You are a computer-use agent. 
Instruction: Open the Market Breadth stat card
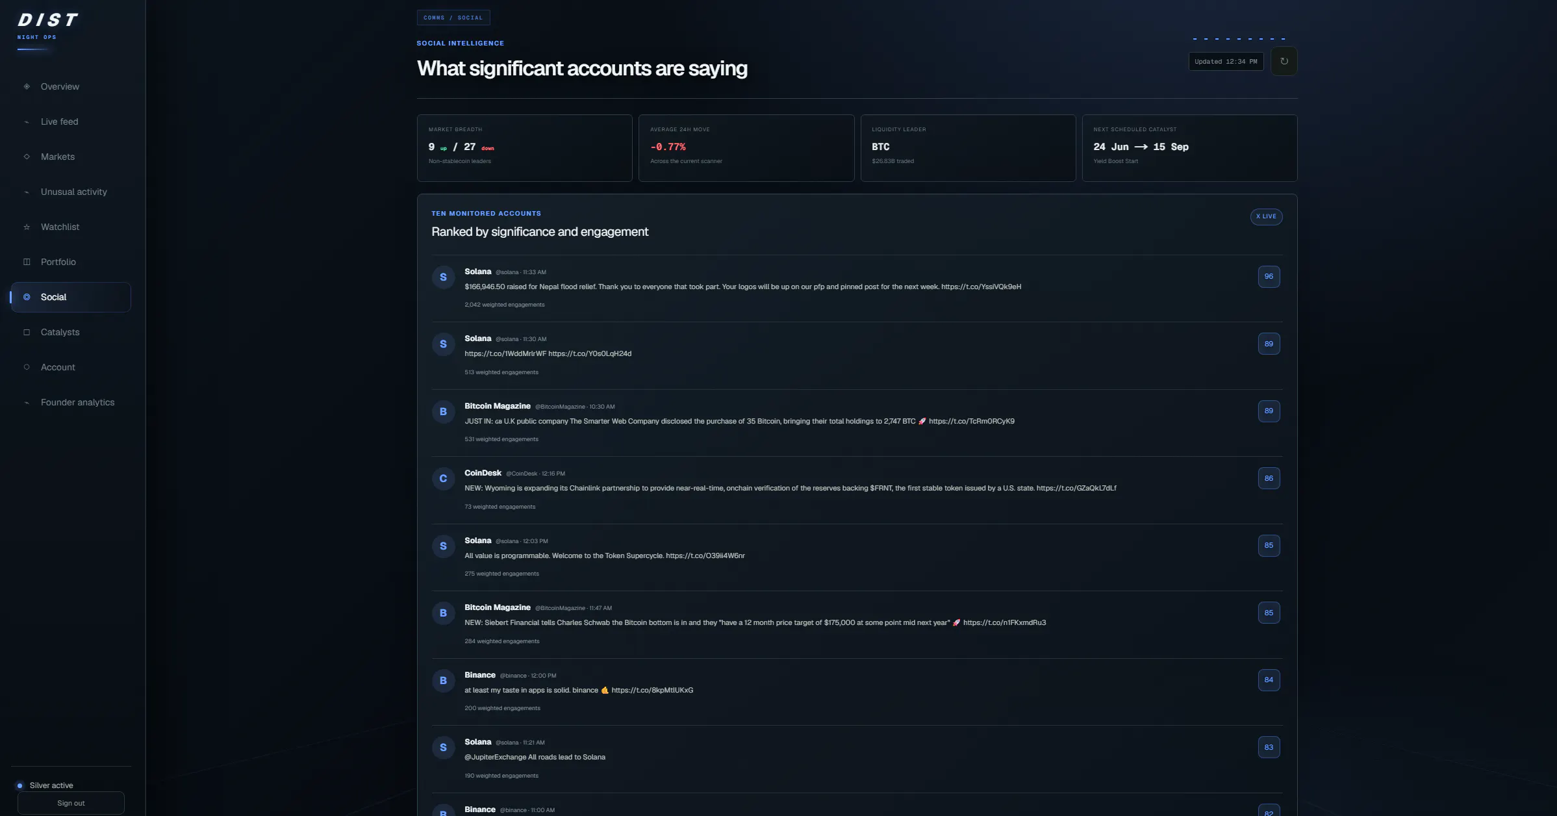point(524,148)
